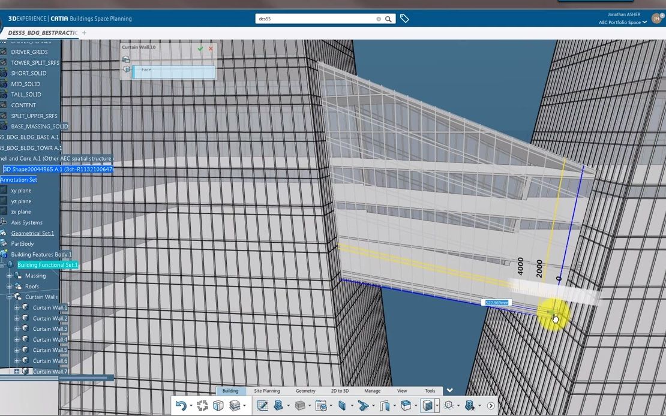Select Curtain Wall.2 in tree
This screenshot has height=416, width=666.
(50, 318)
